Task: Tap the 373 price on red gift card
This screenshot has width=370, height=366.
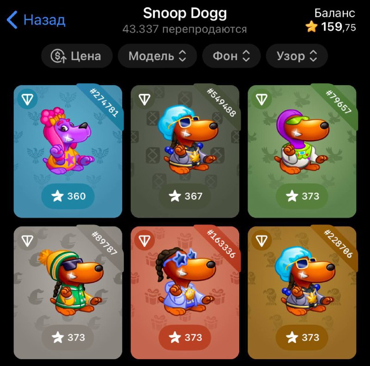Action: 185,337
